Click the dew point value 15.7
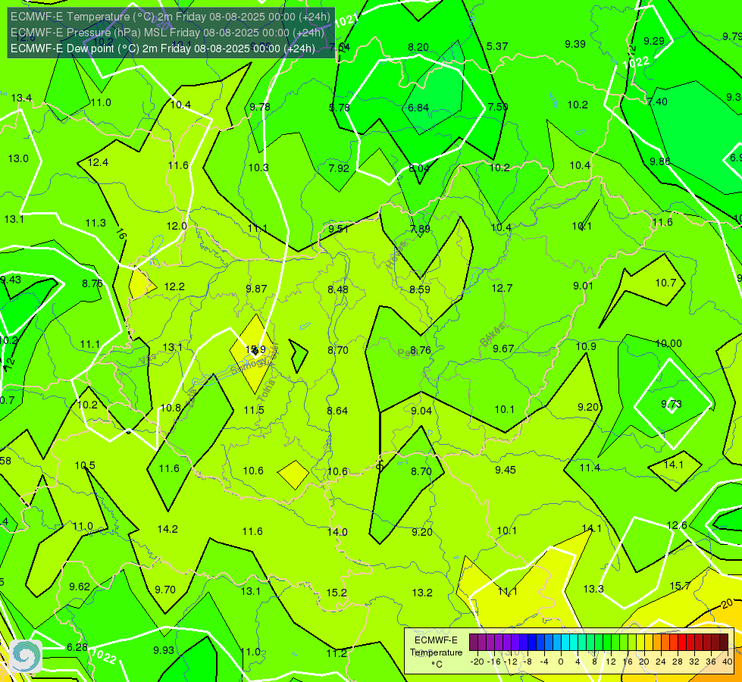 [x=680, y=586]
